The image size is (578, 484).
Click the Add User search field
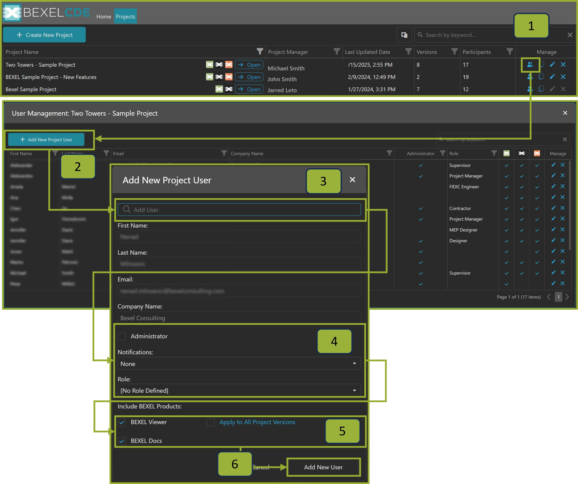[x=239, y=209]
